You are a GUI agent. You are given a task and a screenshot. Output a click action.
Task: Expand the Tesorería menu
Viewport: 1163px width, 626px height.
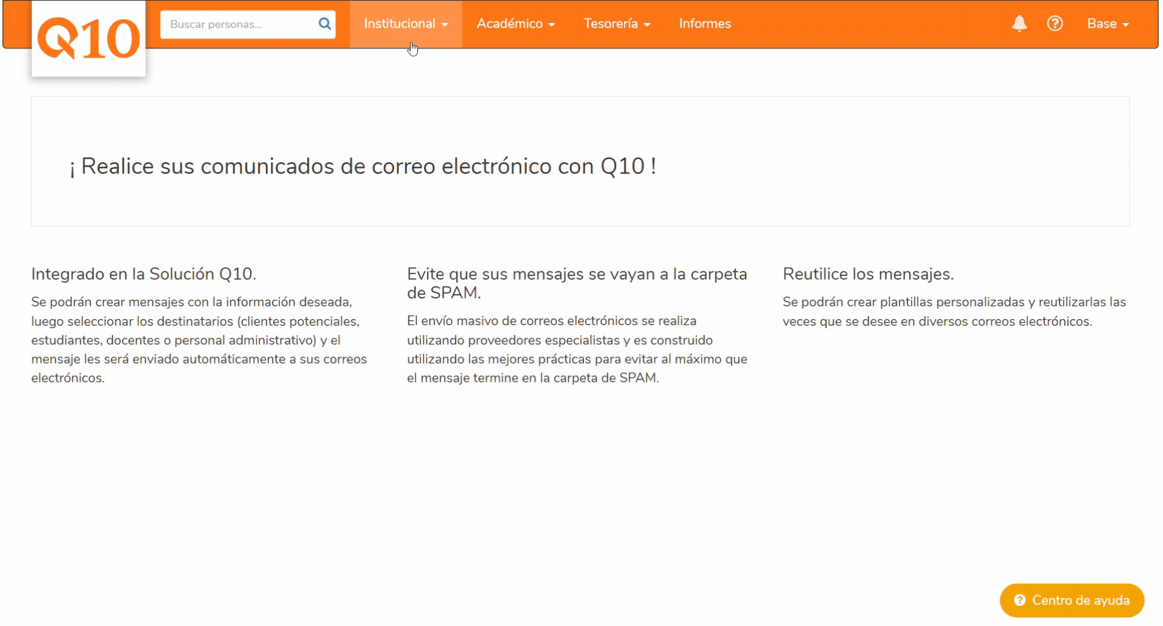click(x=617, y=24)
